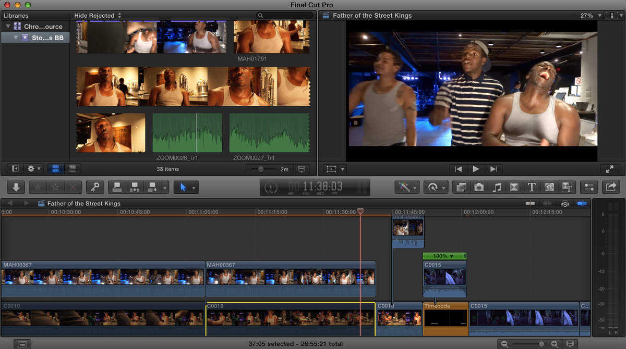626x349 pixels.
Task: Toggle timeline skimming button
Action: coord(531,203)
